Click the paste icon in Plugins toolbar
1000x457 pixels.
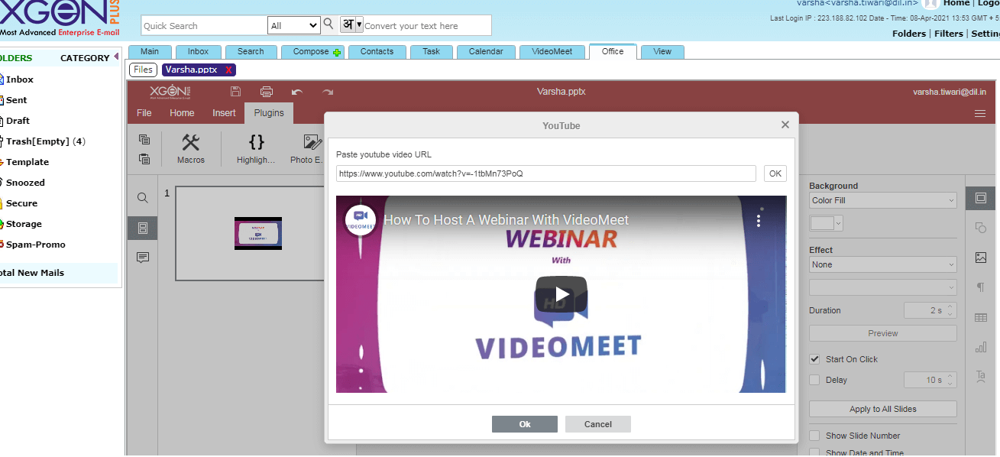tap(144, 159)
